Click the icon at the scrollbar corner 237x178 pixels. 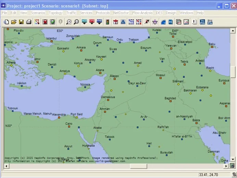[232, 166]
